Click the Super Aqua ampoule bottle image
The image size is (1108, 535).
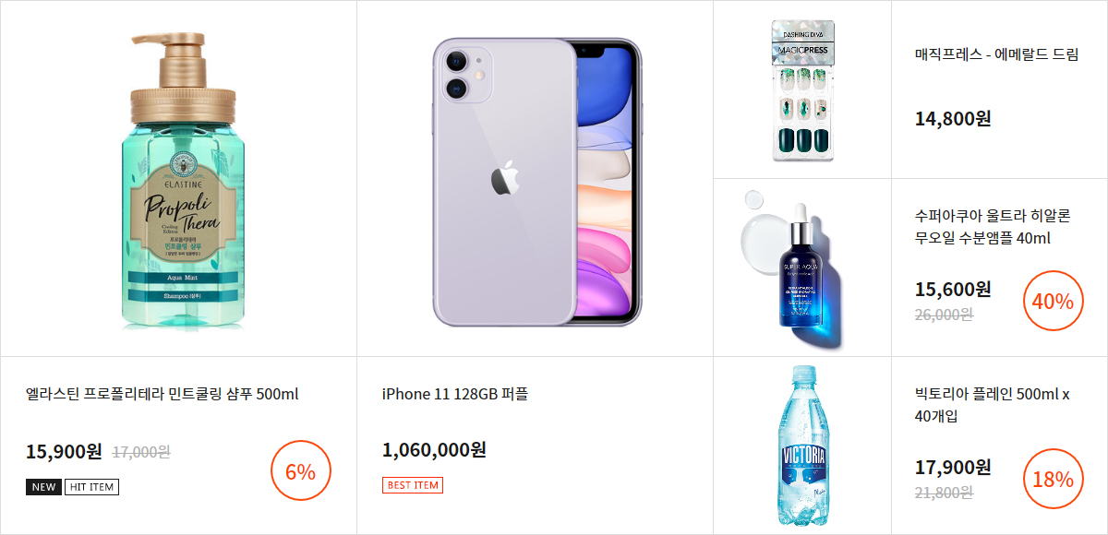800,269
